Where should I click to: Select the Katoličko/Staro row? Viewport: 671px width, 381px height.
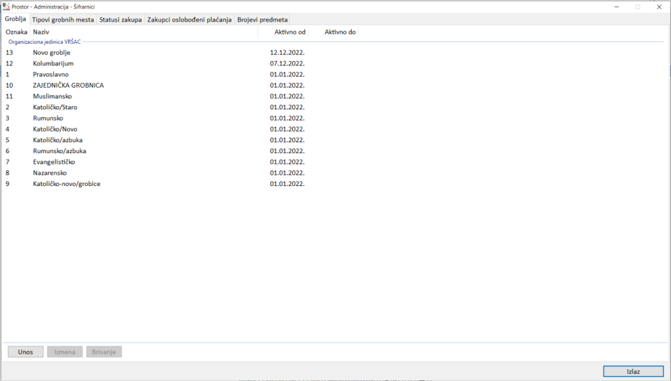(x=57, y=107)
